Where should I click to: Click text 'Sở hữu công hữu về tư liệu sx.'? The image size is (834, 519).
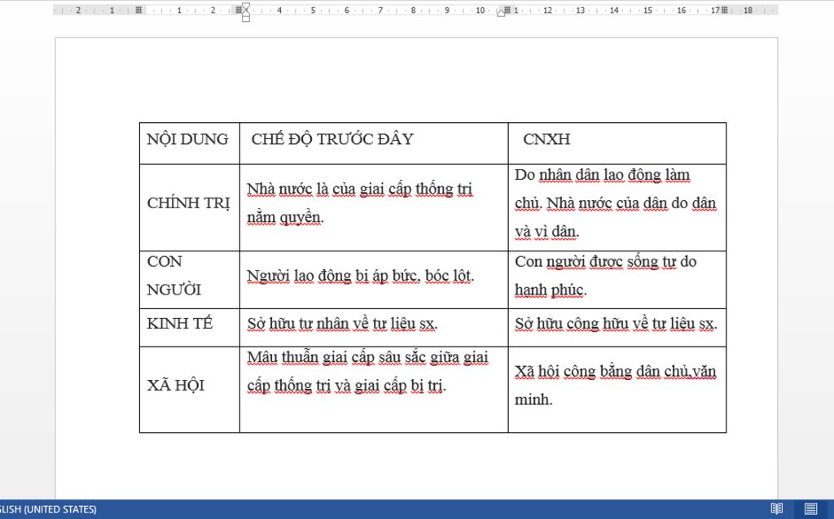[616, 324]
